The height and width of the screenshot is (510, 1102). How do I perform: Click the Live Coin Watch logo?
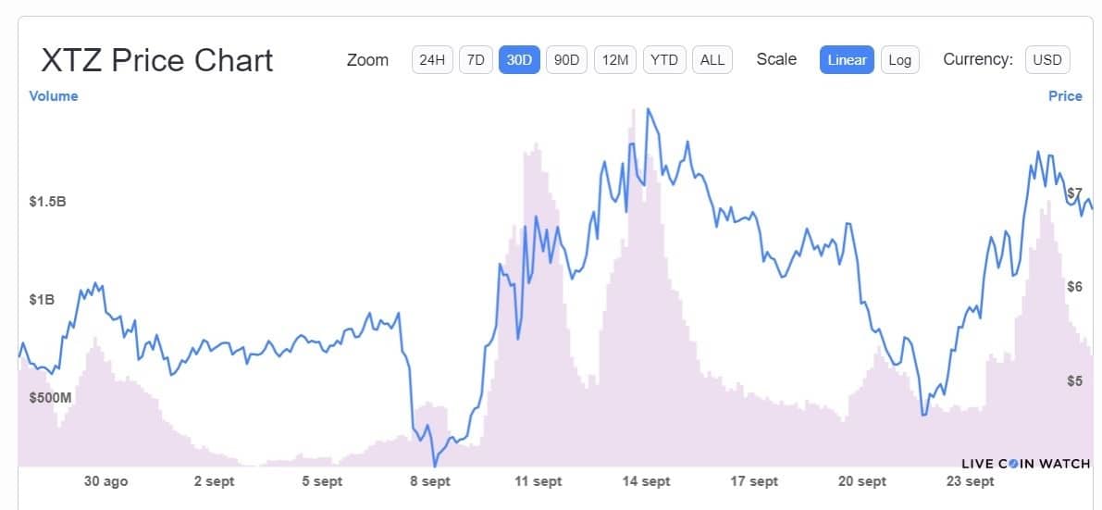tap(1025, 464)
